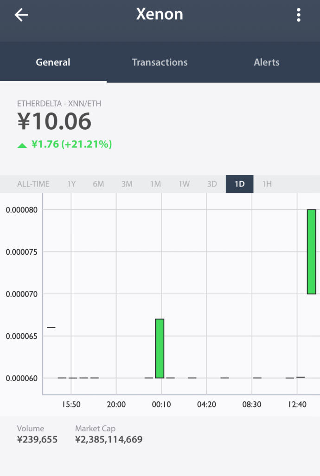
Task: Change chart to 3D range
Action: (x=212, y=184)
